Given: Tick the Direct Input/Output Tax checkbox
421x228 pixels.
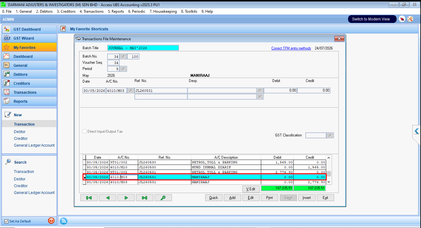Looking at the screenshot, I should point(85,131).
